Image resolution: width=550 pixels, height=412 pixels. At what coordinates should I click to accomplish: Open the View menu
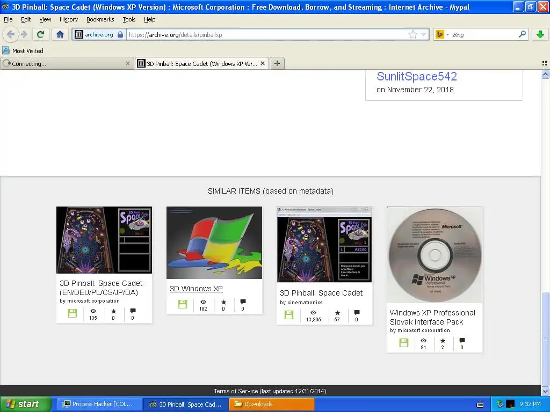(45, 19)
